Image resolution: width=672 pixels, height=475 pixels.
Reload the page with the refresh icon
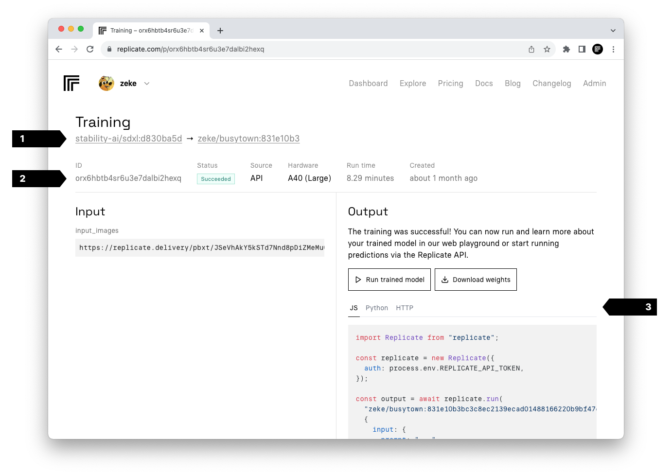(90, 49)
